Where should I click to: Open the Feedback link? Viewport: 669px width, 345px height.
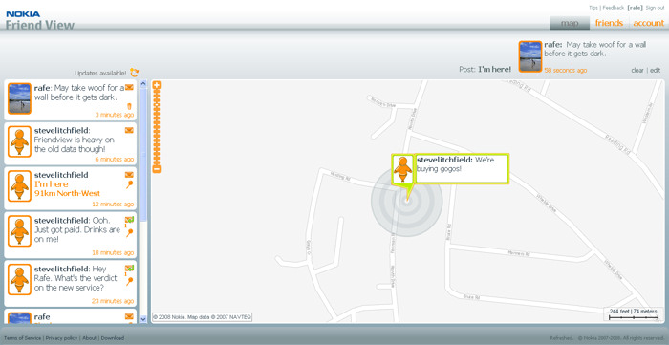[x=614, y=8]
